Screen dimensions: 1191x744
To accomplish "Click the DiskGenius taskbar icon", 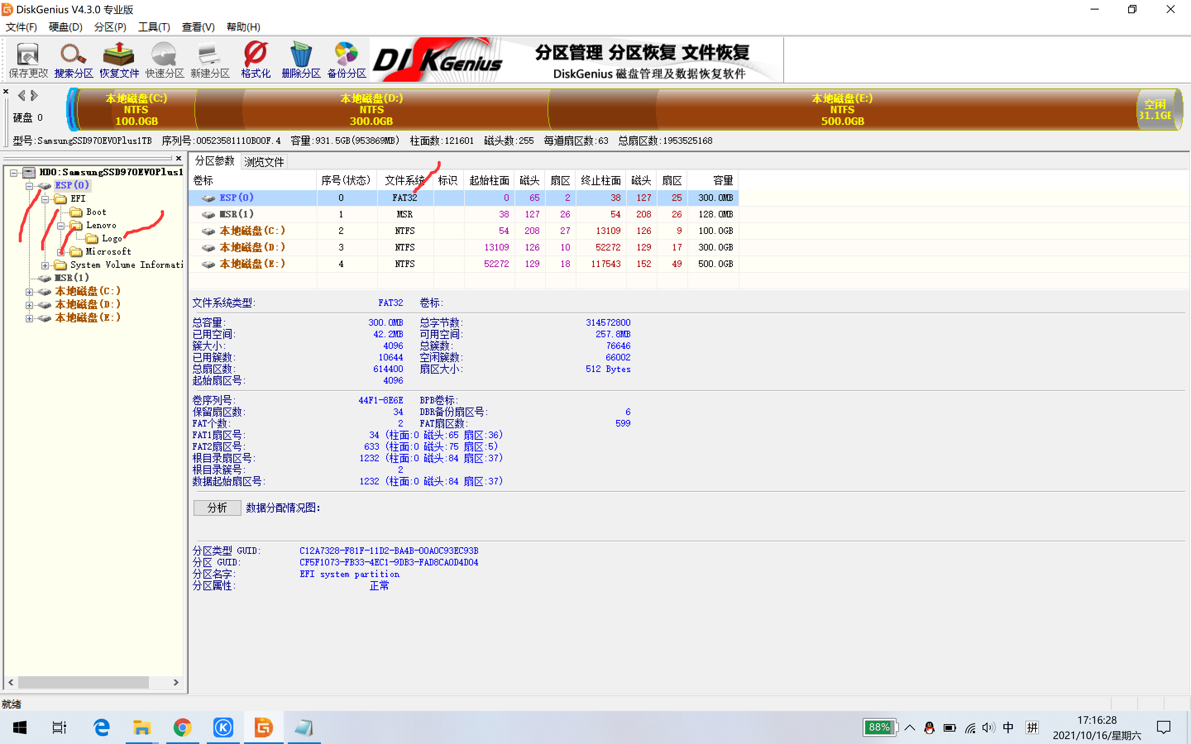I will 263,727.
